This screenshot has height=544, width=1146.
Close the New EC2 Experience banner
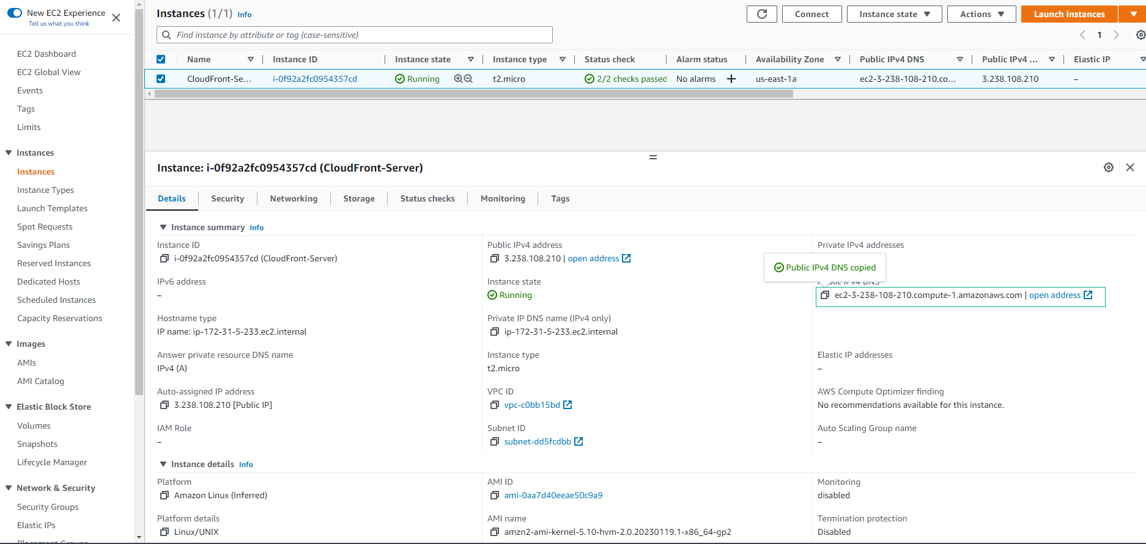coord(116,18)
